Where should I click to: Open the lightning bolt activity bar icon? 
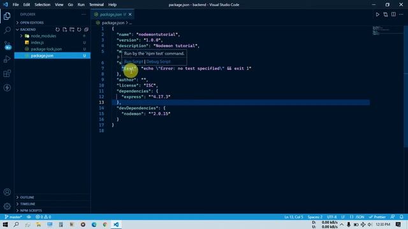pos(7,88)
